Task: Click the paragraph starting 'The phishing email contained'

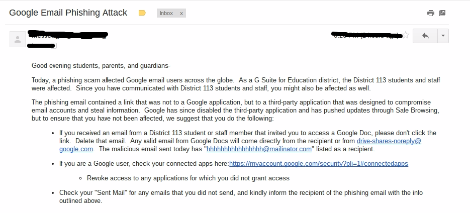Action: (x=236, y=110)
